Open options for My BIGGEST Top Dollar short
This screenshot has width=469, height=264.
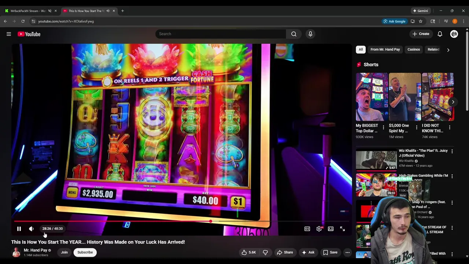pyautogui.click(x=383, y=128)
